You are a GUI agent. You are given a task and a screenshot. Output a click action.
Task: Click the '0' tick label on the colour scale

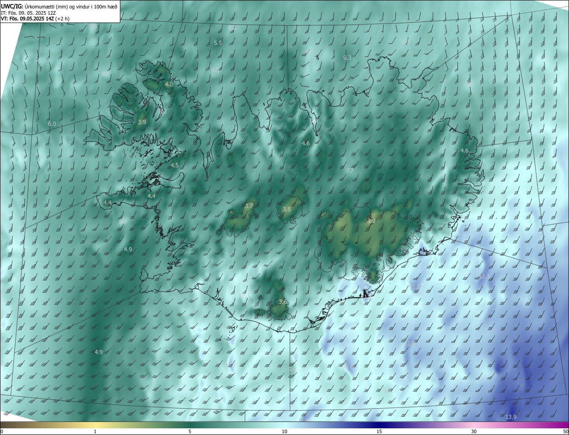pos(2,432)
